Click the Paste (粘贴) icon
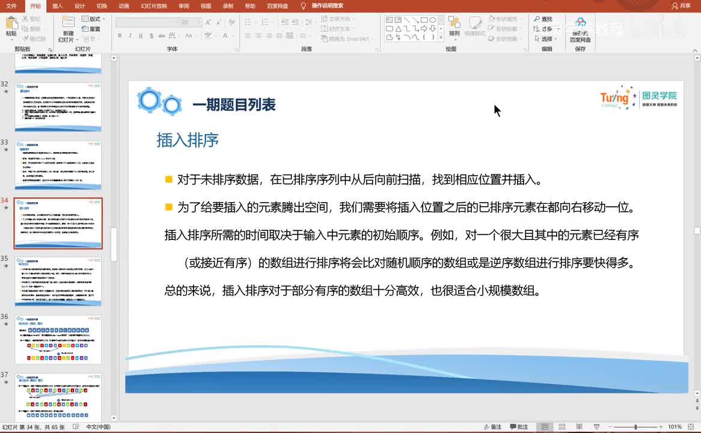Image resolution: width=701 pixels, height=433 pixels. coord(11,23)
